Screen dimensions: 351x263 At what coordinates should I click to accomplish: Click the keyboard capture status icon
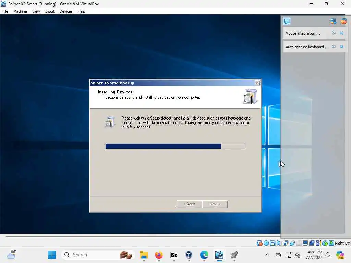click(x=331, y=243)
